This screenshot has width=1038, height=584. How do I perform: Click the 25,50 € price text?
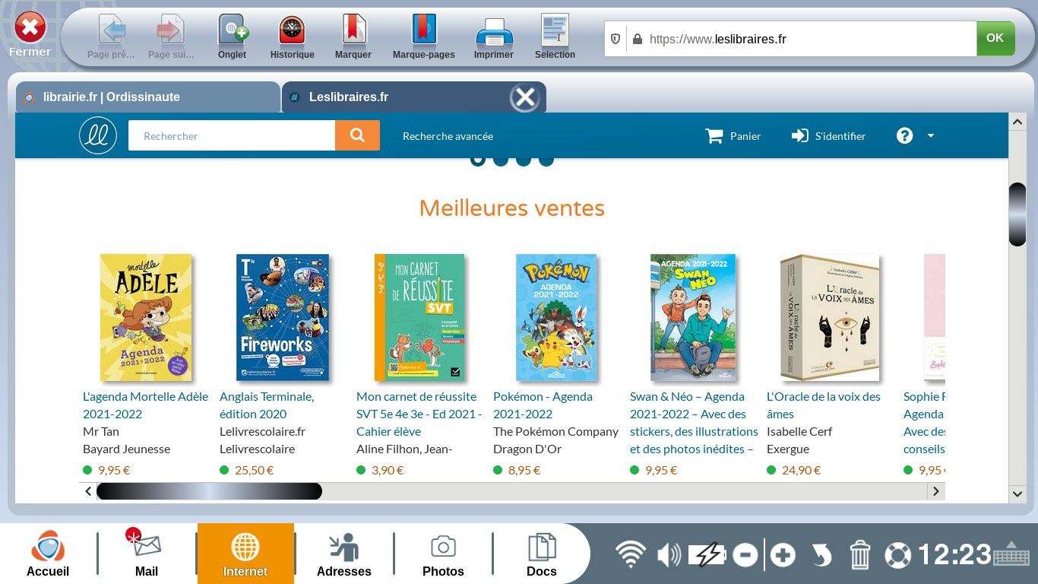[255, 470]
